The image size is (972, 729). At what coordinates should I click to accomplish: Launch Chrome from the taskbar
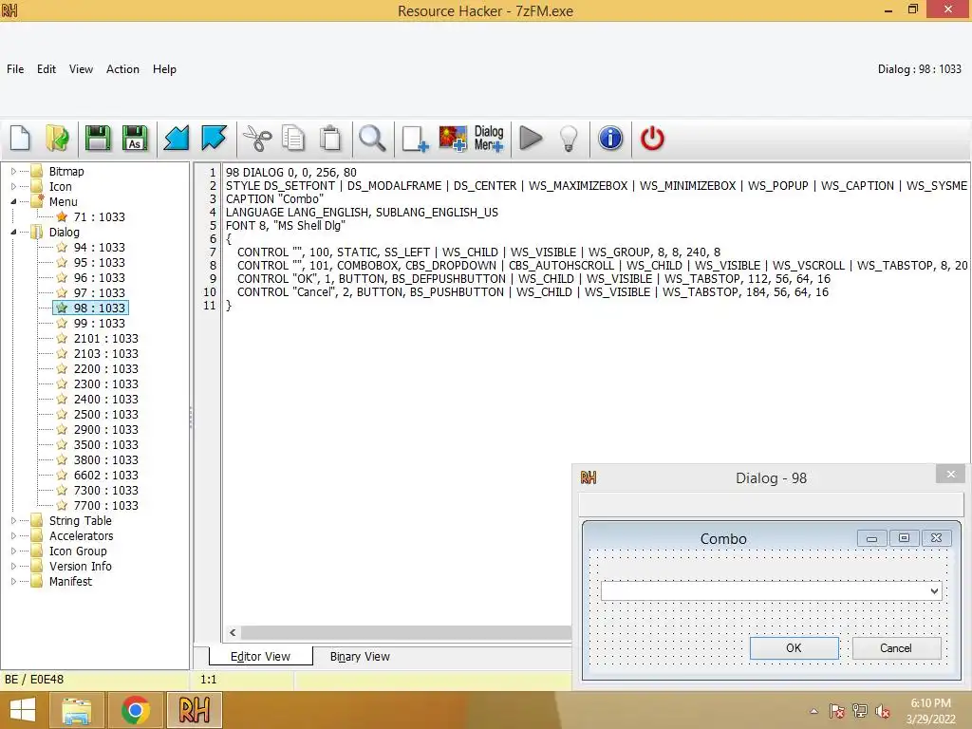pyautogui.click(x=136, y=710)
